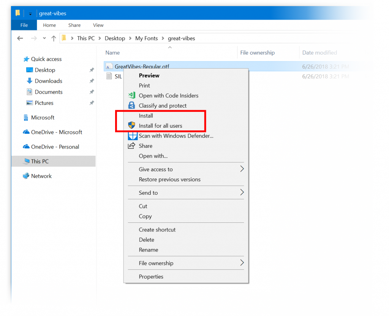Sort by the Name column header
Image resolution: width=389 pixels, height=316 pixels.
pyautogui.click(x=112, y=53)
